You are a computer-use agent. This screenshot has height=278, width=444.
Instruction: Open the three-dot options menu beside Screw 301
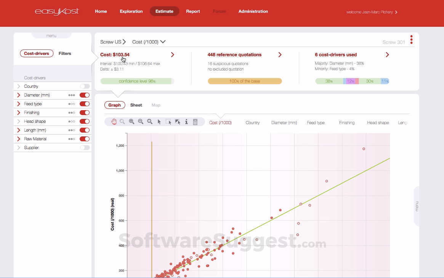(x=411, y=40)
